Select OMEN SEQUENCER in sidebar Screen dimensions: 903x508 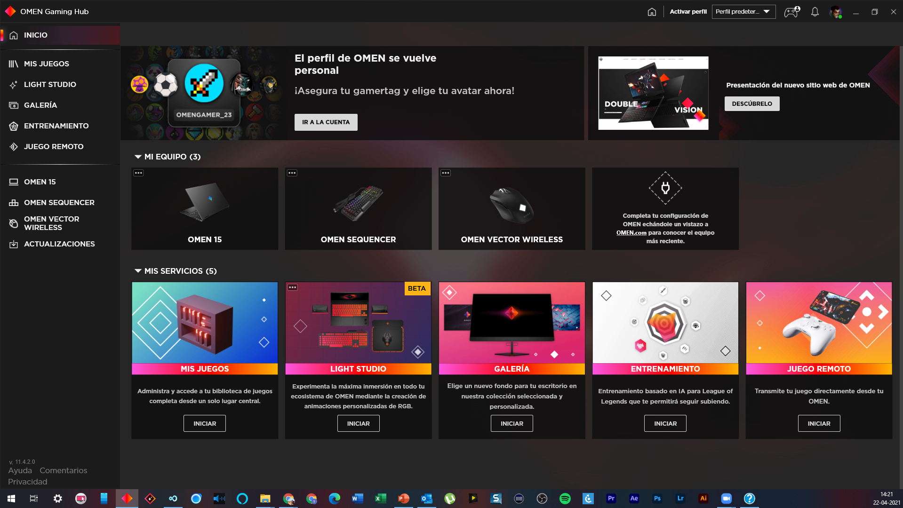coord(60,203)
